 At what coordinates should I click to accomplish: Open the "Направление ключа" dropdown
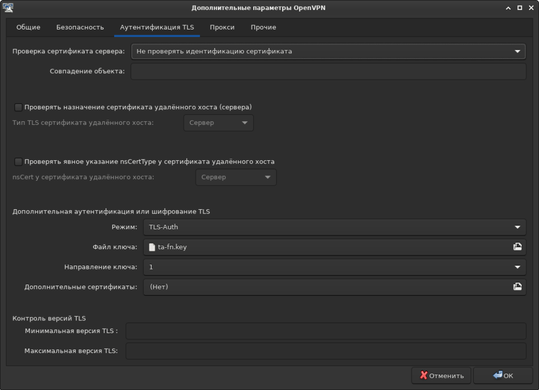[335, 267]
